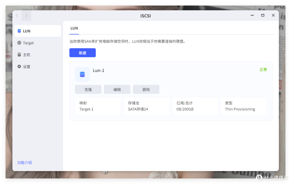Click 删除 to delete Lun-1
Viewport: 291px width, 184px height.
(x=146, y=89)
